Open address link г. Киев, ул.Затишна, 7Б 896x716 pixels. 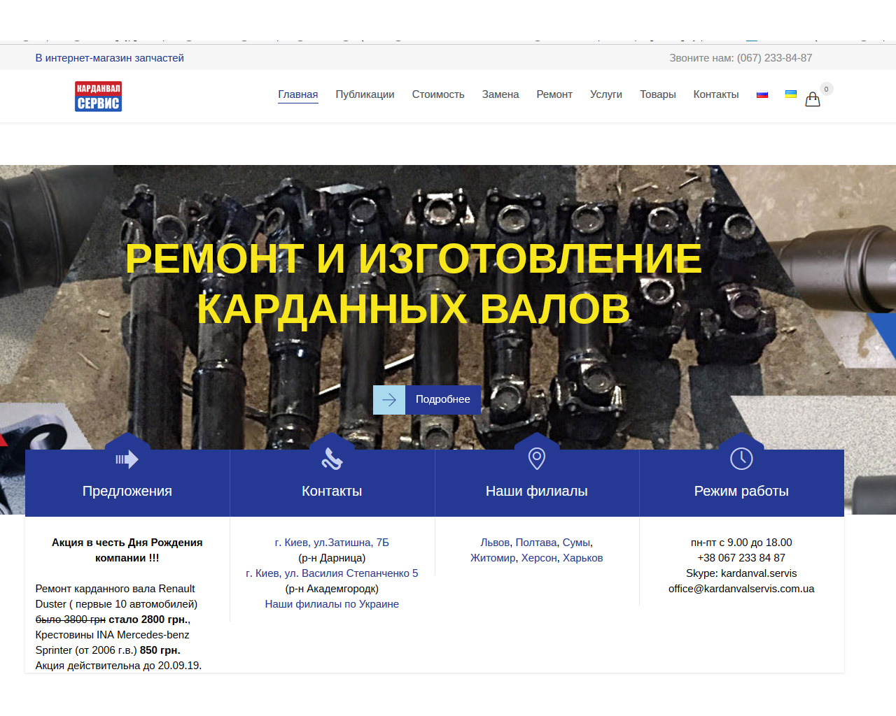pyautogui.click(x=332, y=543)
